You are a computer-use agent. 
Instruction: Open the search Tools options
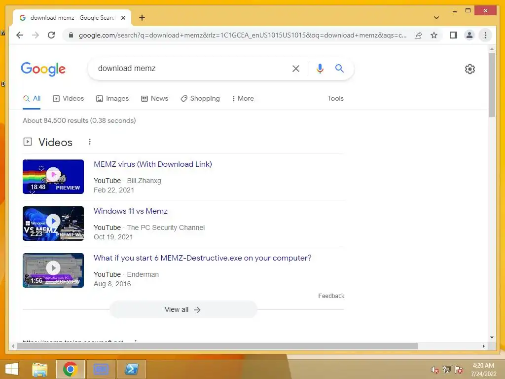point(335,99)
